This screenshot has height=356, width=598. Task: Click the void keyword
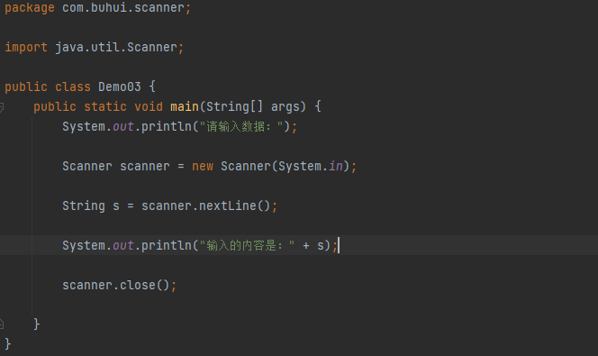(149, 107)
